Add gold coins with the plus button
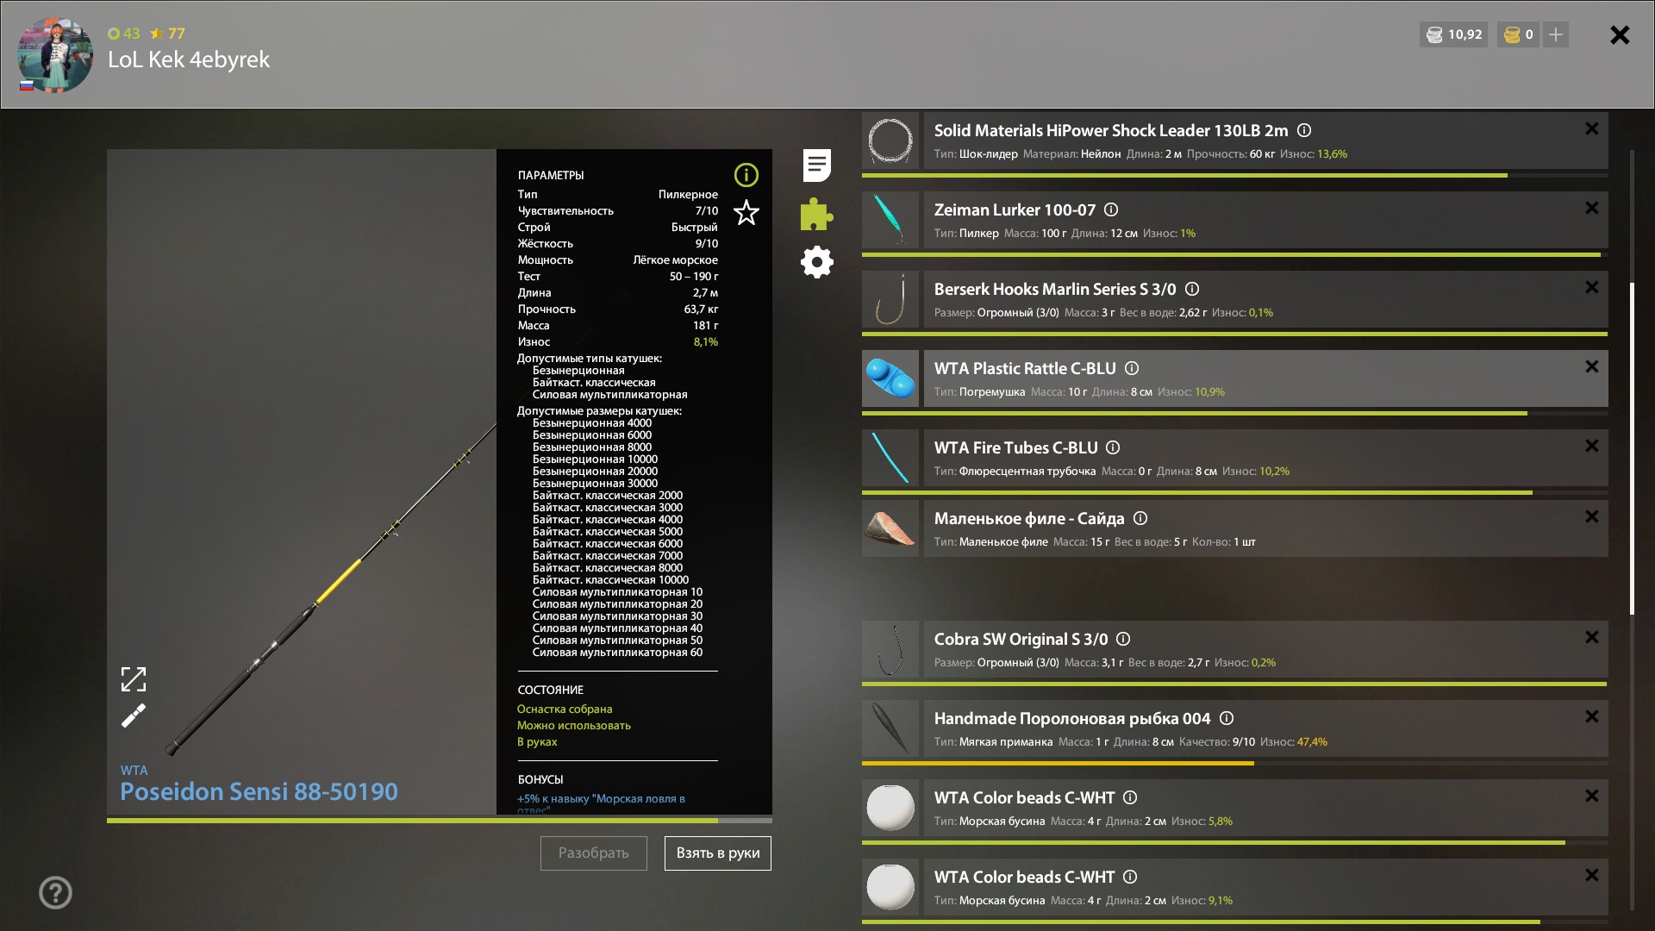Screen dimensions: 1655x931 click(x=1555, y=34)
